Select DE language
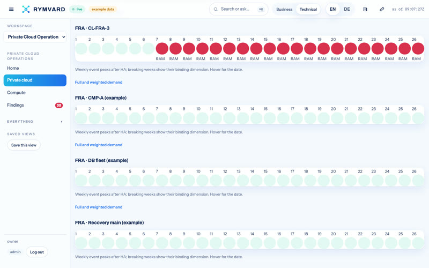Image resolution: width=429 pixels, height=268 pixels. pos(347,9)
